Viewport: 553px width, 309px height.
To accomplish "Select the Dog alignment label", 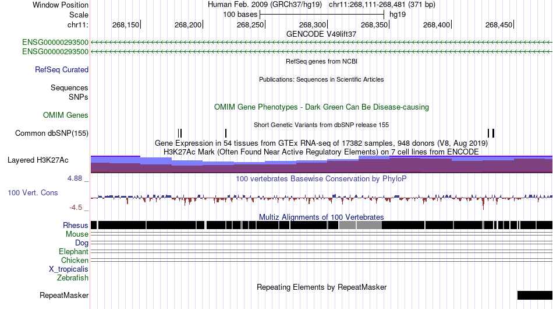I will [81, 243].
